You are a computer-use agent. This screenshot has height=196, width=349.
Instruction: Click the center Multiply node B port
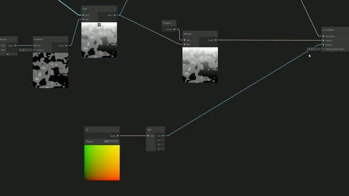coord(185,45)
